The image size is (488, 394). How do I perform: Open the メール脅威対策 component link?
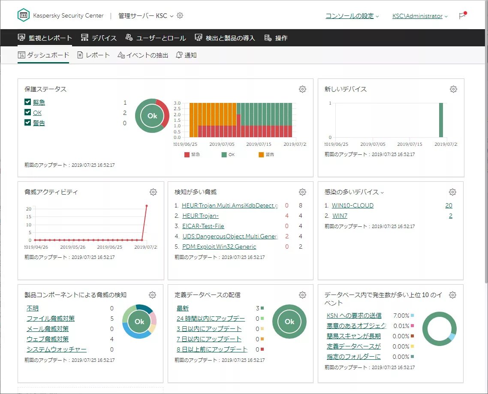click(x=47, y=329)
